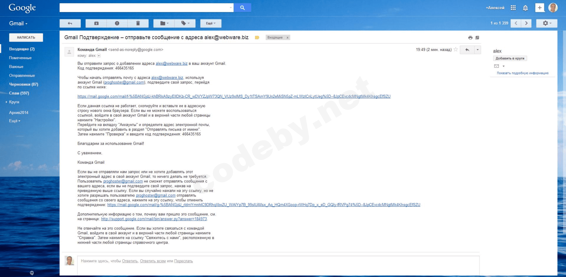Click alex@webware.biz link in first line

tap(172, 64)
